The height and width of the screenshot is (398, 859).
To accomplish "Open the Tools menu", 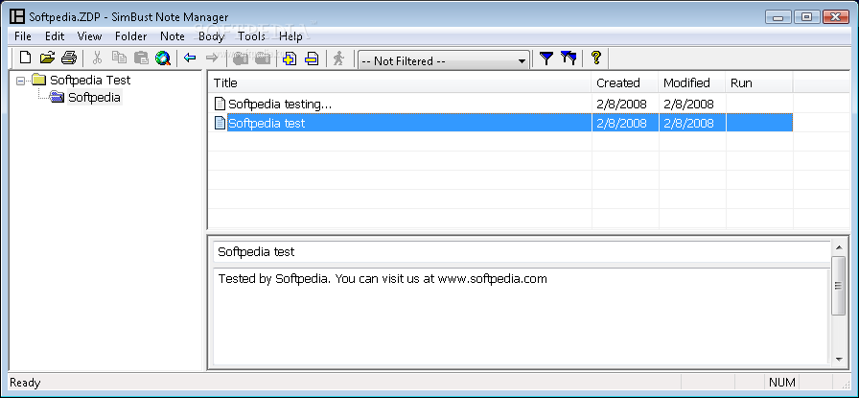I will pyautogui.click(x=251, y=36).
